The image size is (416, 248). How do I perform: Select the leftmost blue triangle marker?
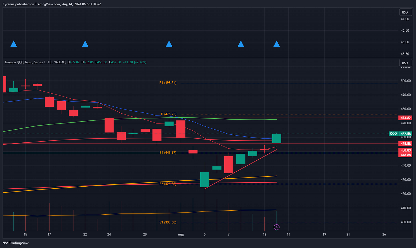(13, 44)
